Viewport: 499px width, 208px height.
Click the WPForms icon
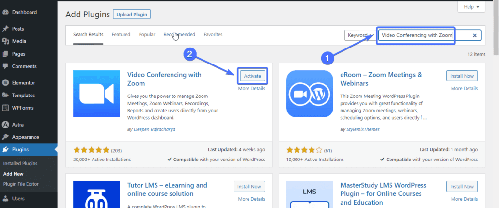pos(5,108)
